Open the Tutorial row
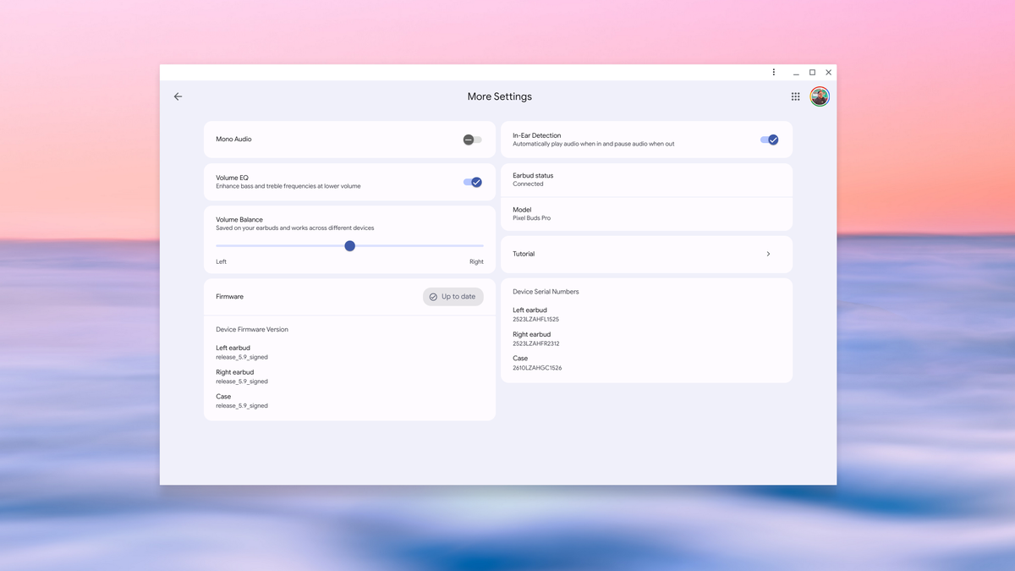The height and width of the screenshot is (571, 1015). [x=647, y=254]
